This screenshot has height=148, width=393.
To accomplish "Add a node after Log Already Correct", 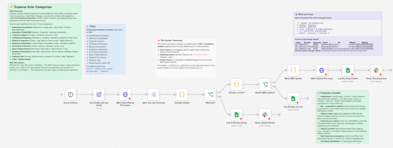I will 307,98.
